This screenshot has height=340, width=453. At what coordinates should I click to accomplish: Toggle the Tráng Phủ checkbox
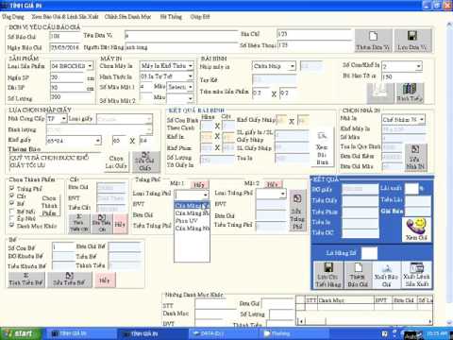(x=11, y=189)
